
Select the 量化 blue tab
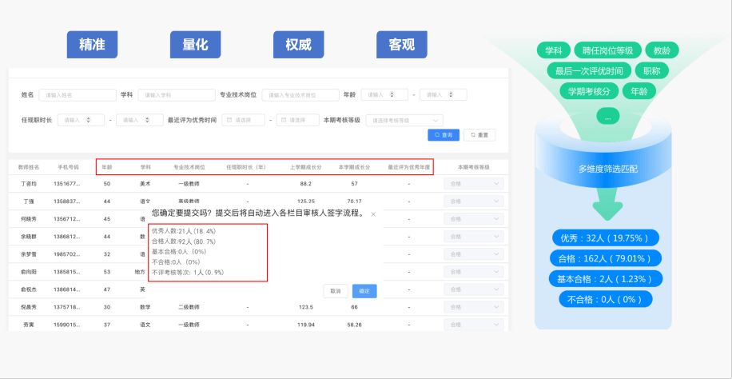pos(195,45)
